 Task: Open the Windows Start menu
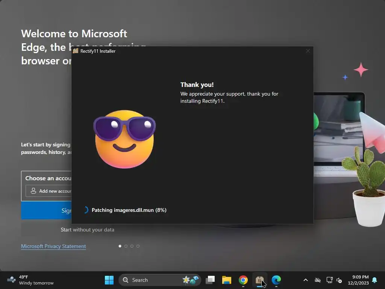[x=109, y=280]
